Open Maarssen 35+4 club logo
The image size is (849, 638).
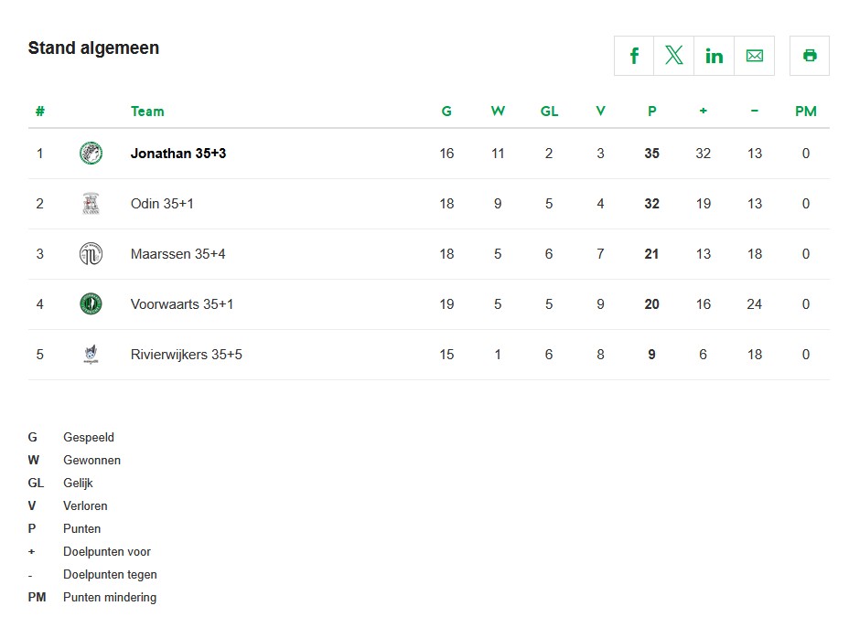pyautogui.click(x=91, y=254)
